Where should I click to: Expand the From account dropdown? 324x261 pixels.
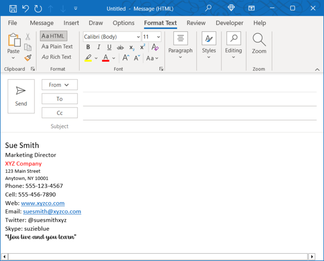click(59, 85)
